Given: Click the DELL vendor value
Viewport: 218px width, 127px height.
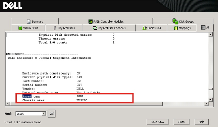Looking at the screenshot, I should (x=80, y=89).
